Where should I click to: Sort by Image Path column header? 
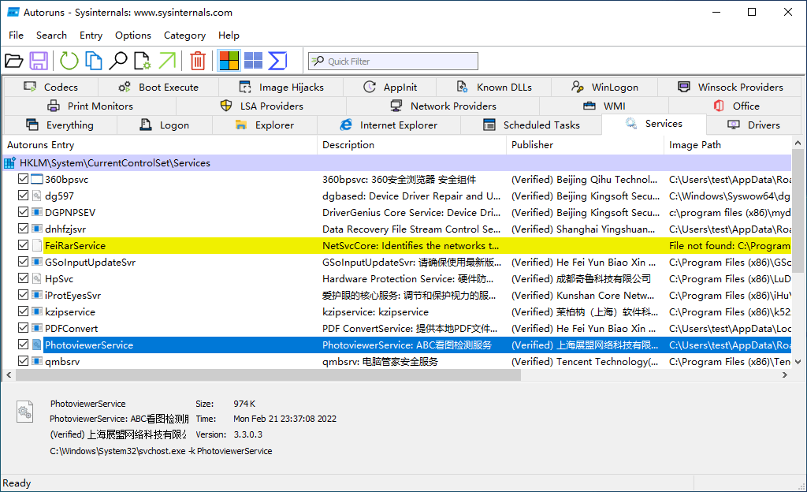[727, 145]
